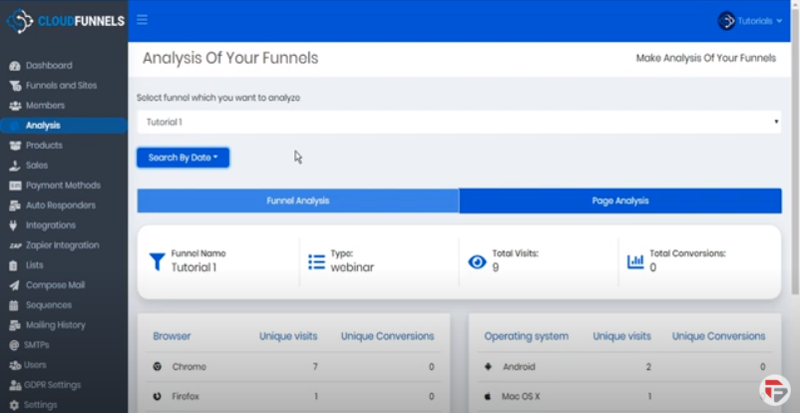Viewport: 800px width, 413px height.
Task: Open Dashboard from the sidebar
Action: pos(48,65)
